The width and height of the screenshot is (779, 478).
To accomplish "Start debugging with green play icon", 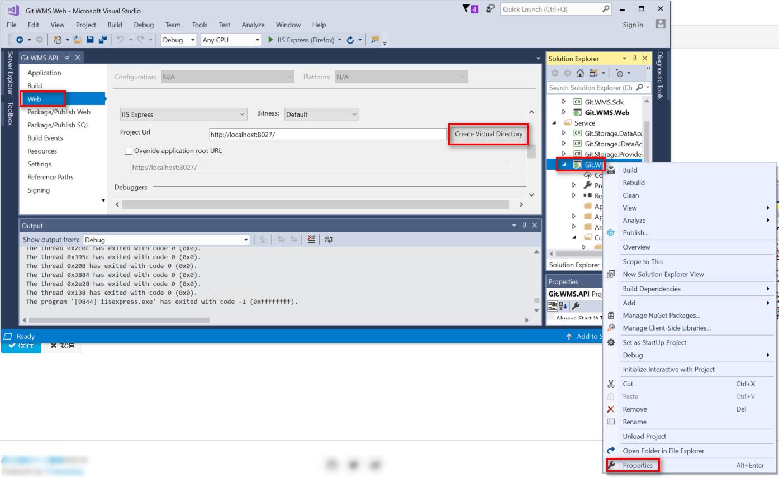I will coord(270,40).
